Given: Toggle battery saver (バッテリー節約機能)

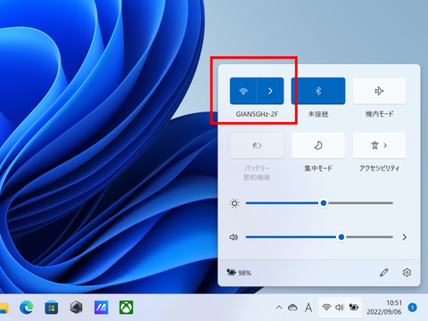Looking at the screenshot, I should 257,145.
